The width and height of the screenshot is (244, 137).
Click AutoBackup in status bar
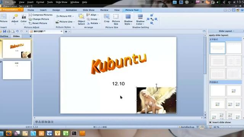pyautogui.click(x=186, y=127)
